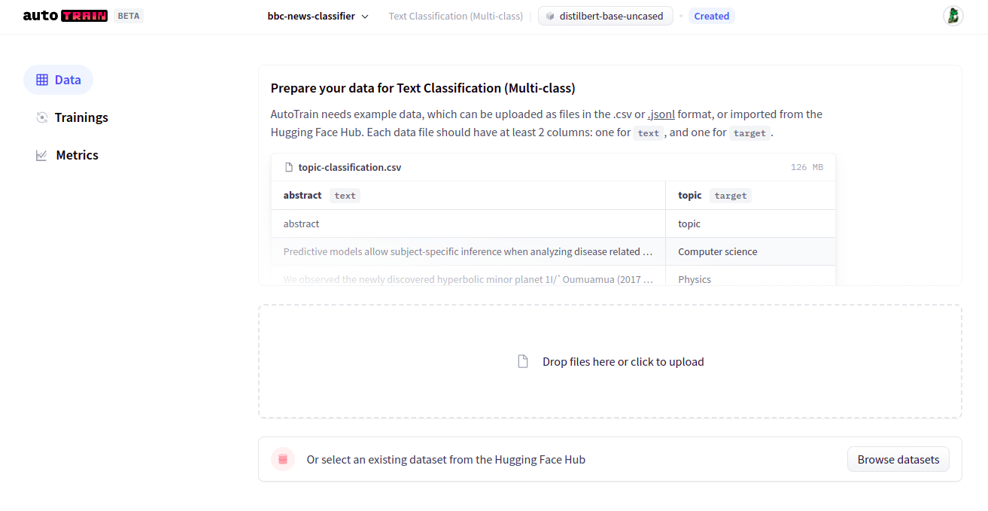Open your profile avatar in the top right

click(953, 14)
